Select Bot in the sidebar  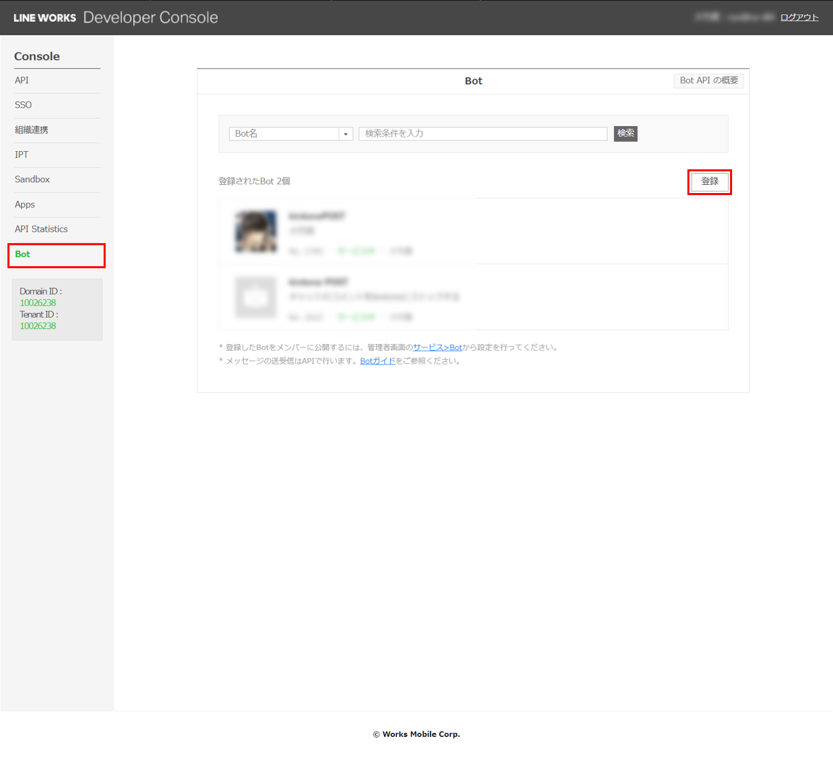(23, 255)
